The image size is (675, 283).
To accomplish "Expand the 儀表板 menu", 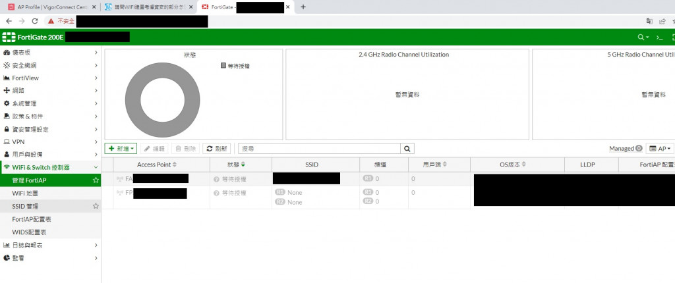I will [50, 53].
